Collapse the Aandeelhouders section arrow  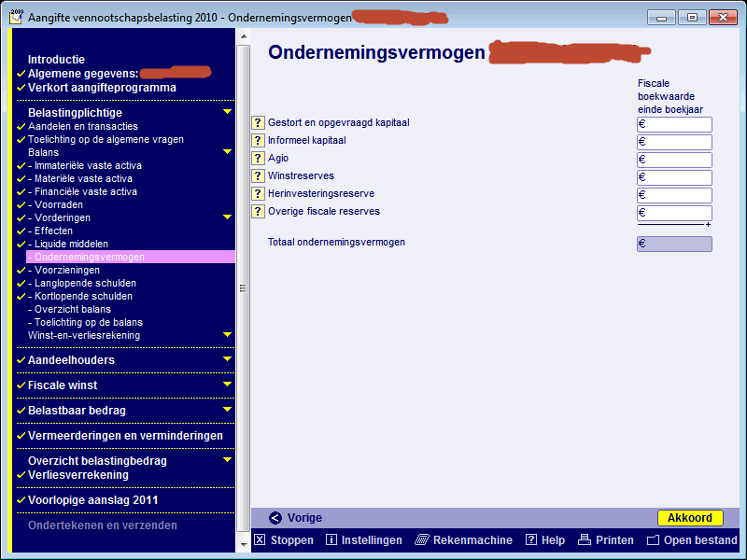(227, 360)
